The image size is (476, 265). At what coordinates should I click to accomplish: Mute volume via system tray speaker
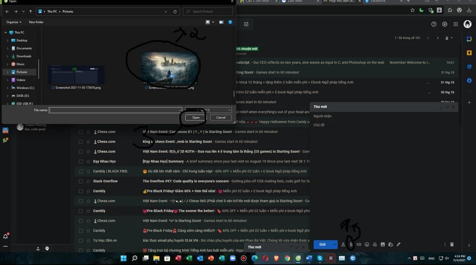[447, 258]
